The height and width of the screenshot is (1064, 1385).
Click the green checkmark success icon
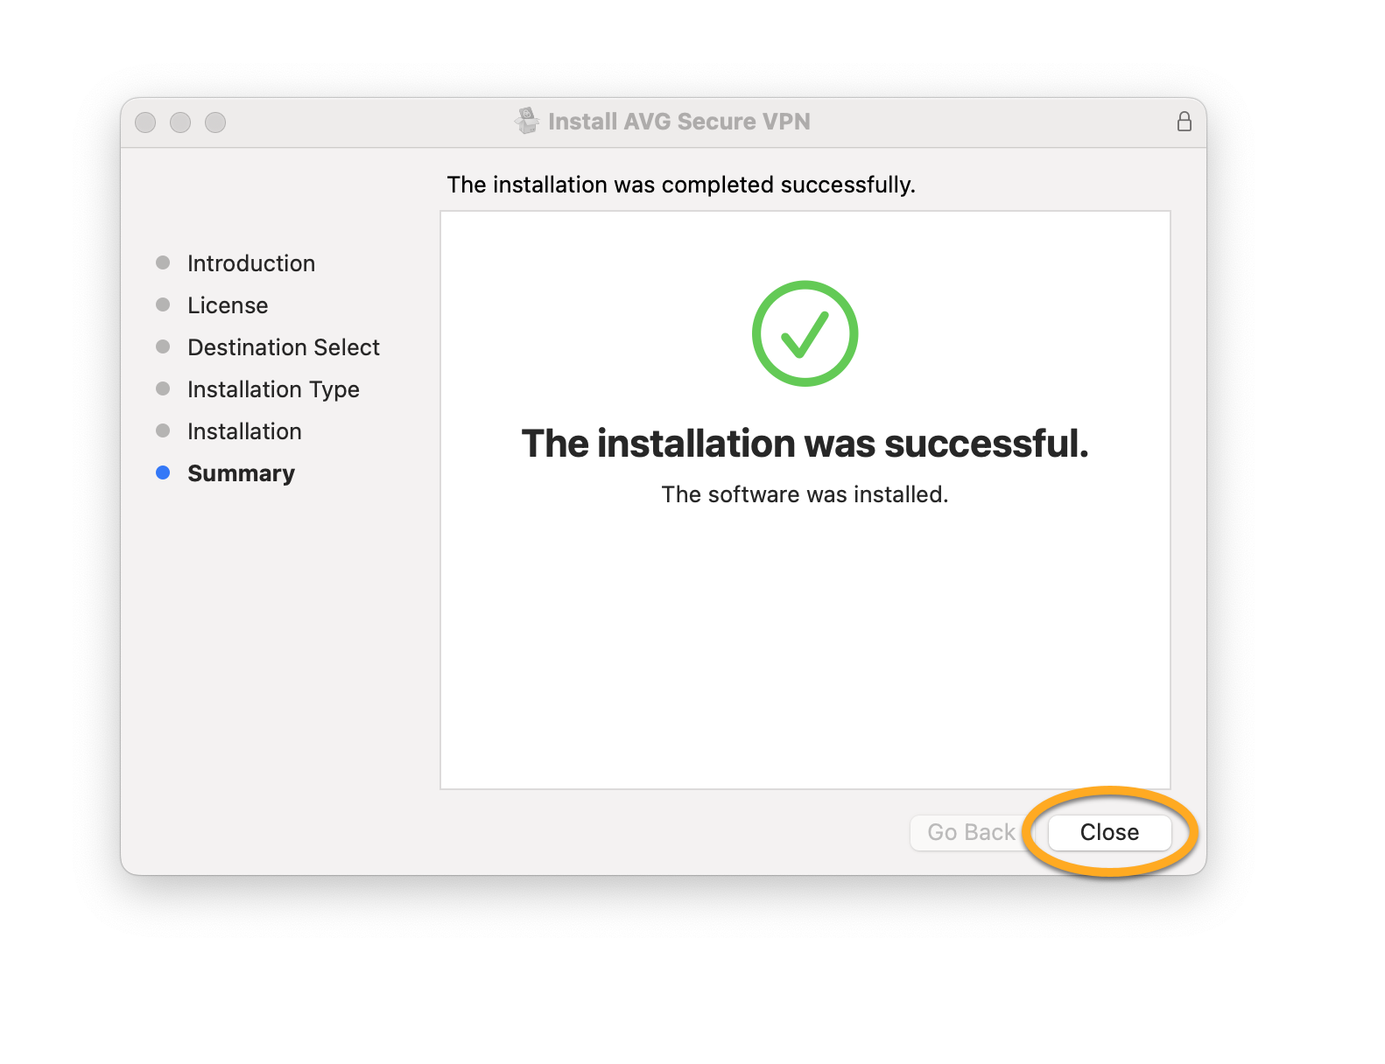pyautogui.click(x=805, y=333)
